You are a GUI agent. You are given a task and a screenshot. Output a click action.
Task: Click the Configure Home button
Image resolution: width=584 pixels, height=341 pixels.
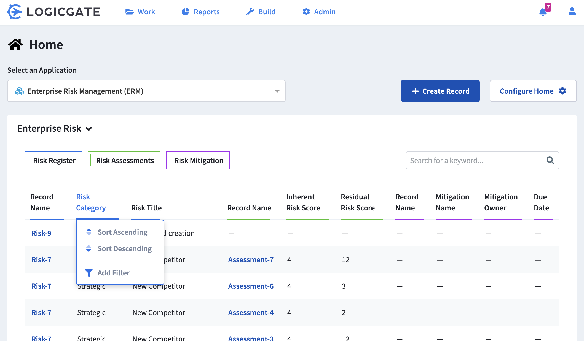(x=532, y=91)
